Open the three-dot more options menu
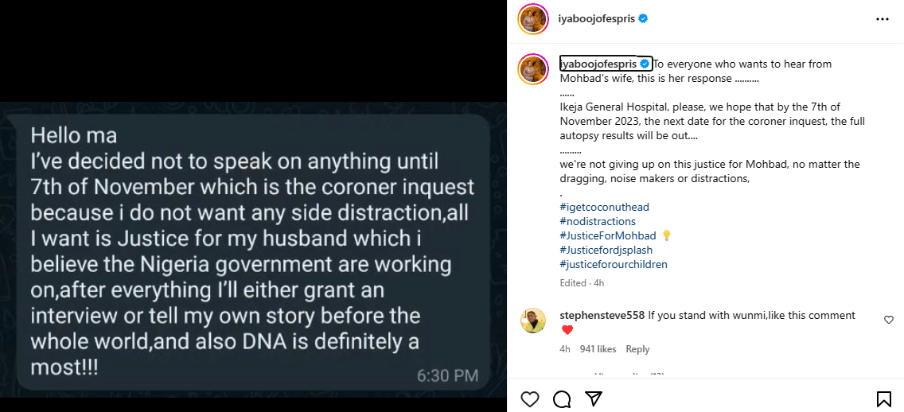 tap(882, 19)
